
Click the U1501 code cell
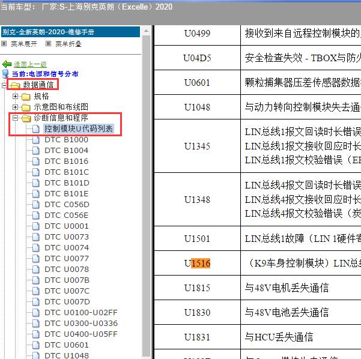point(197,239)
